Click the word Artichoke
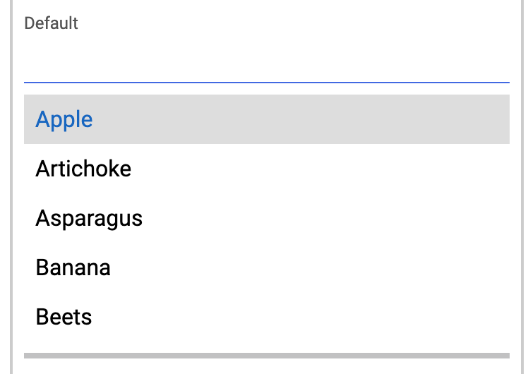Viewport: 528px width, 374px height. (83, 169)
